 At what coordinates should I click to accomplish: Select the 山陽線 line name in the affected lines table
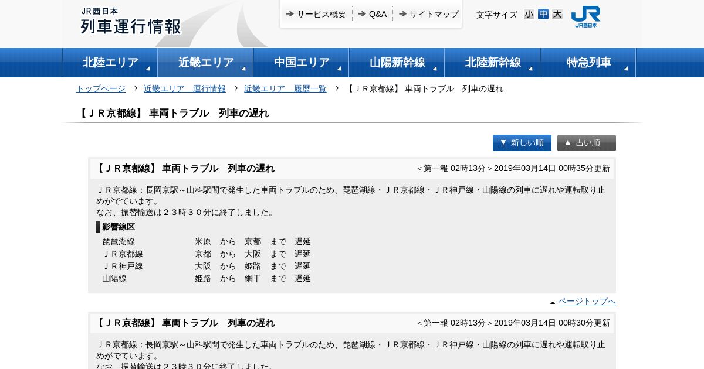coord(114,278)
